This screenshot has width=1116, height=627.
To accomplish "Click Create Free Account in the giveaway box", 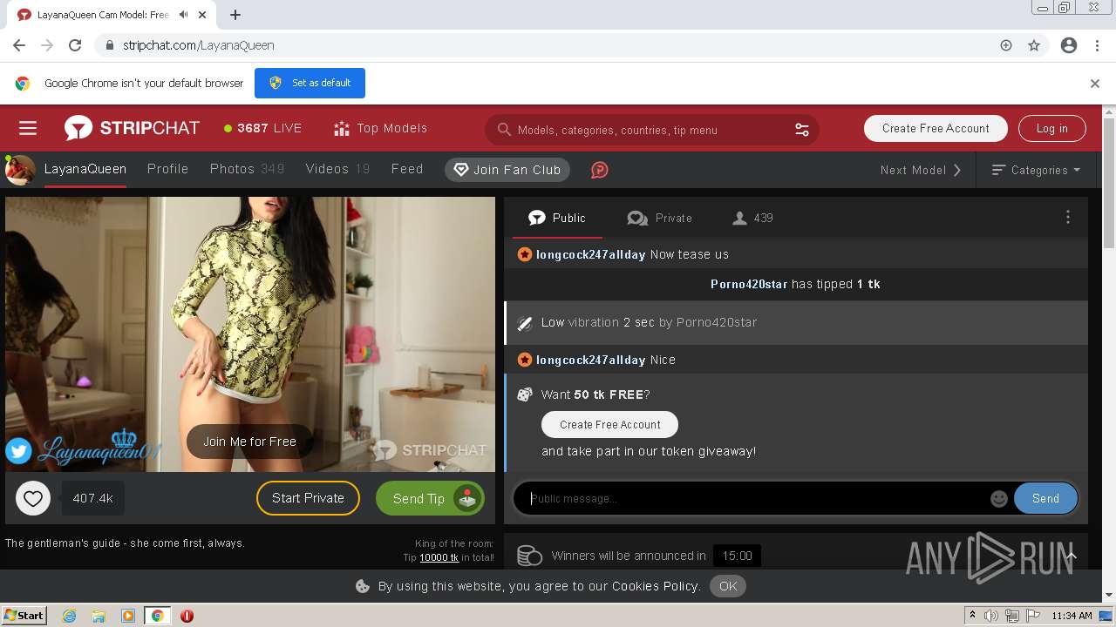I will tap(609, 425).
